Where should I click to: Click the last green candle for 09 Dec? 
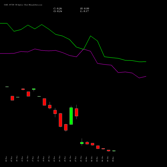[x=114, y=151]
